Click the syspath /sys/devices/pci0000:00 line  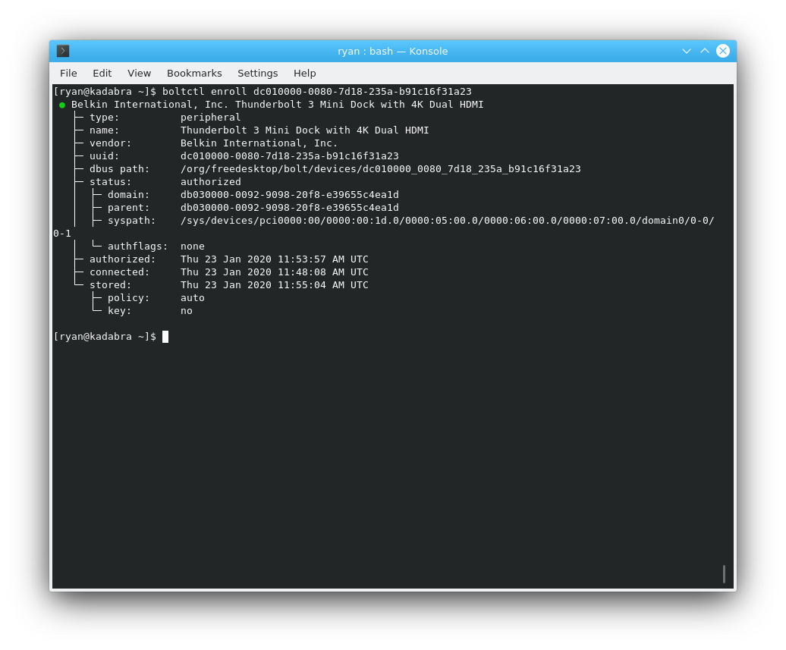coord(447,221)
